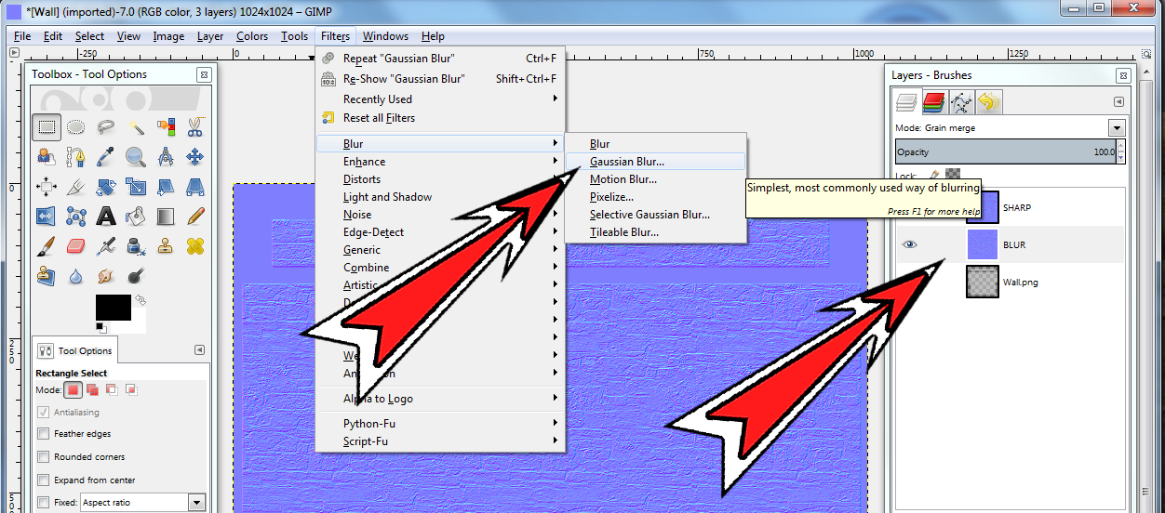
Task: Select the Rectangle Select tool
Action: pyautogui.click(x=46, y=127)
